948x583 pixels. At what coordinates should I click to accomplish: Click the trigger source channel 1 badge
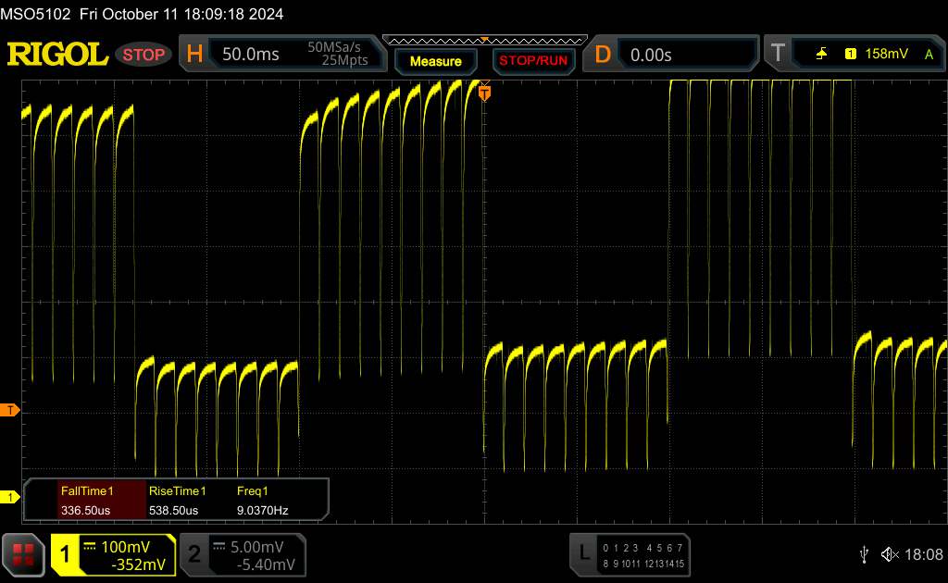(850, 54)
